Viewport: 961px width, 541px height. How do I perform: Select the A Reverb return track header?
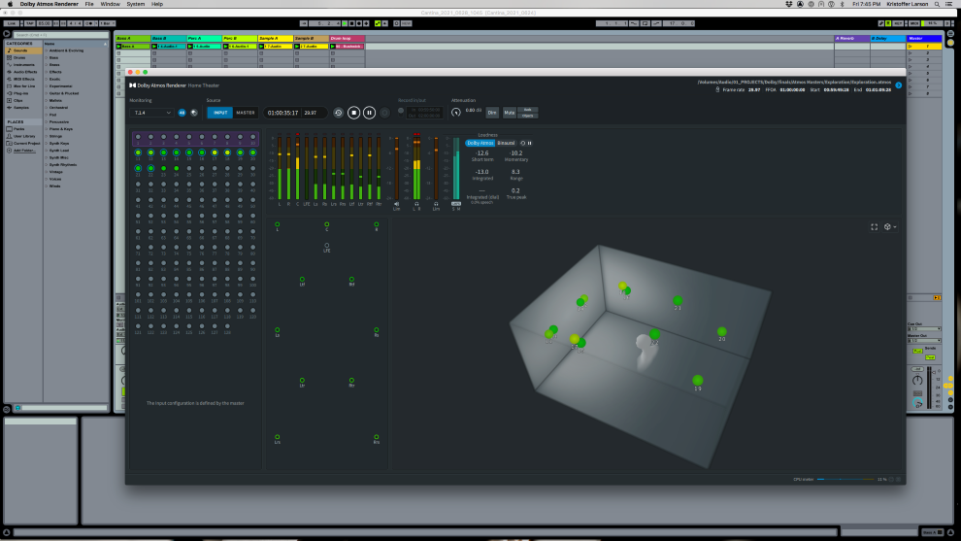coord(851,38)
